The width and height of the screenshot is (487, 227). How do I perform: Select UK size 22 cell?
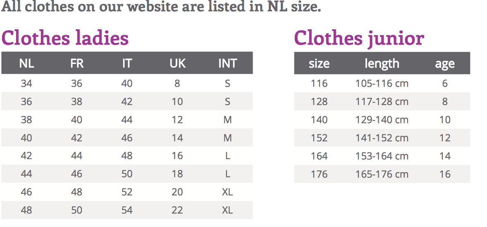[x=177, y=210]
